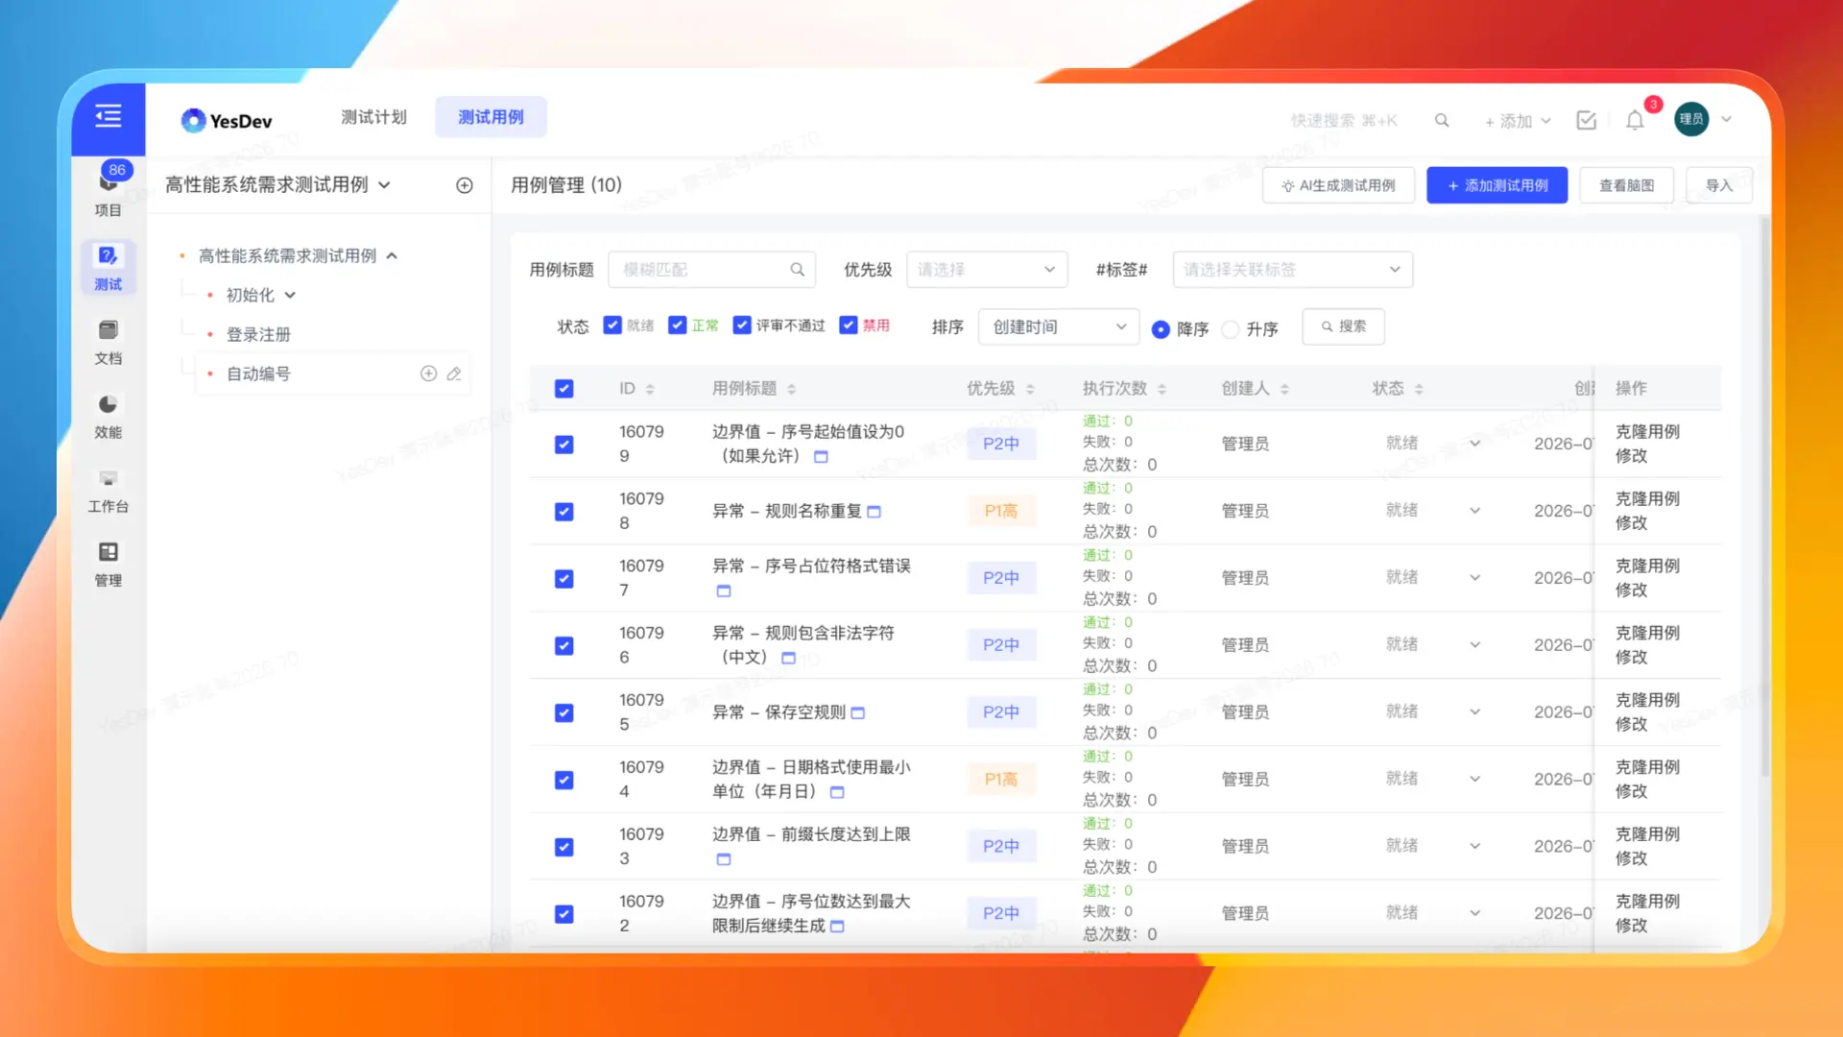
Task: Open detail icon for 规则包含非法字符 case
Action: point(789,659)
